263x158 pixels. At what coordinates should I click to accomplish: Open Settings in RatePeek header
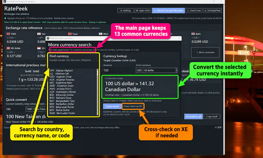pos(126,11)
